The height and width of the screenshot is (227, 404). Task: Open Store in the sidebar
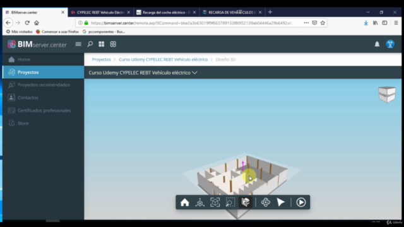click(x=44, y=124)
